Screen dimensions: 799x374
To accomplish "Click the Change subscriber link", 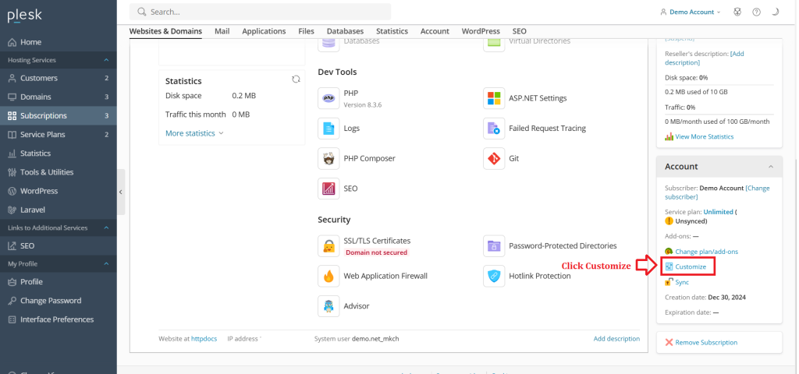I will click(718, 192).
